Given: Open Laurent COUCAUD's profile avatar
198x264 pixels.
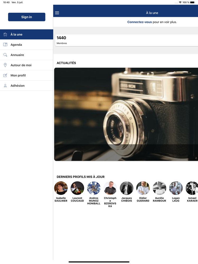Looking at the screenshot, I should click(x=77, y=188).
